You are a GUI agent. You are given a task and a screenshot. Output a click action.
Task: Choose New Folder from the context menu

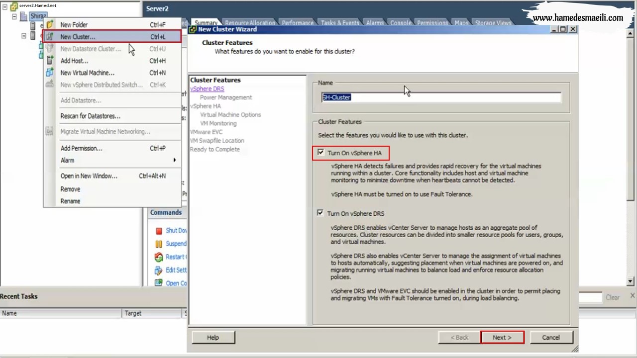point(112,24)
